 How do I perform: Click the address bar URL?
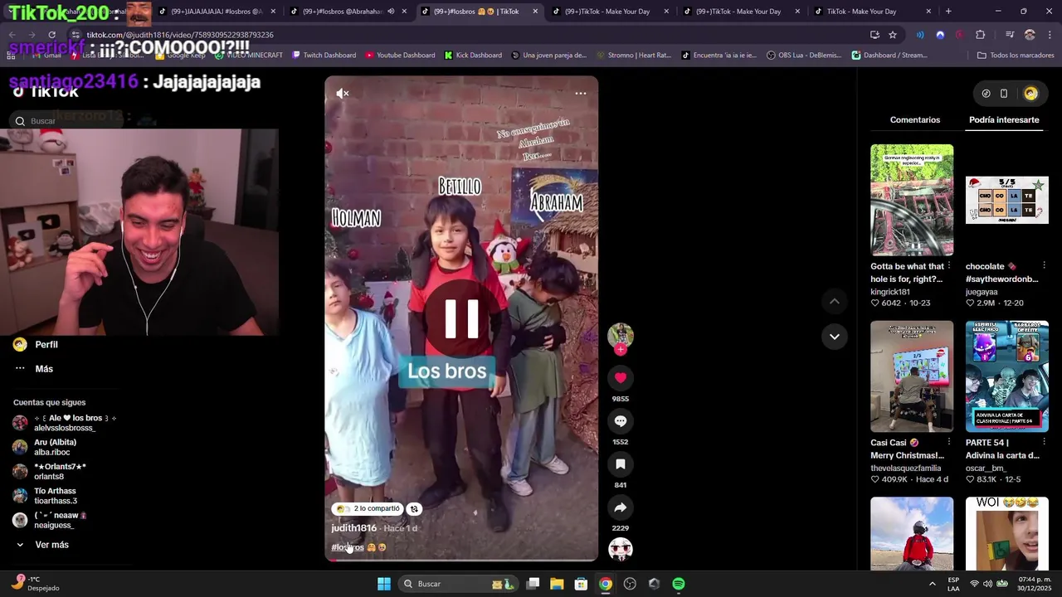click(x=180, y=35)
